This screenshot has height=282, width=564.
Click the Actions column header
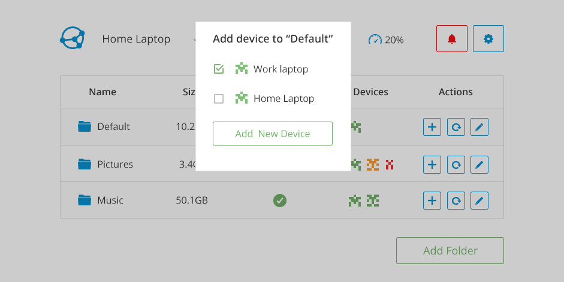456,92
